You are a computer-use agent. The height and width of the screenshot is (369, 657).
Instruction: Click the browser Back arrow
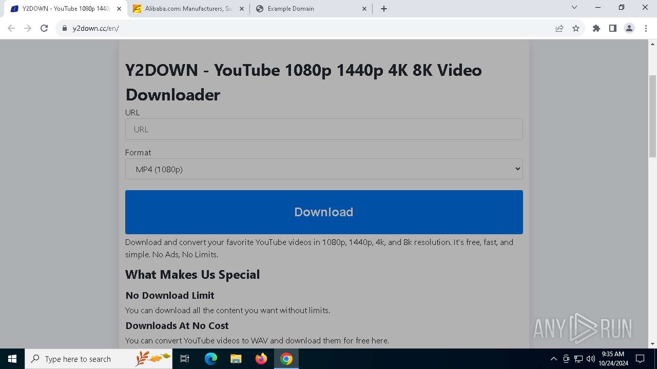[11, 28]
